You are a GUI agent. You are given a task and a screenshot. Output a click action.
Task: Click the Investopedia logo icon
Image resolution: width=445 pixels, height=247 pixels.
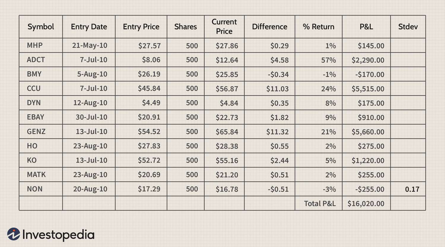(14, 234)
